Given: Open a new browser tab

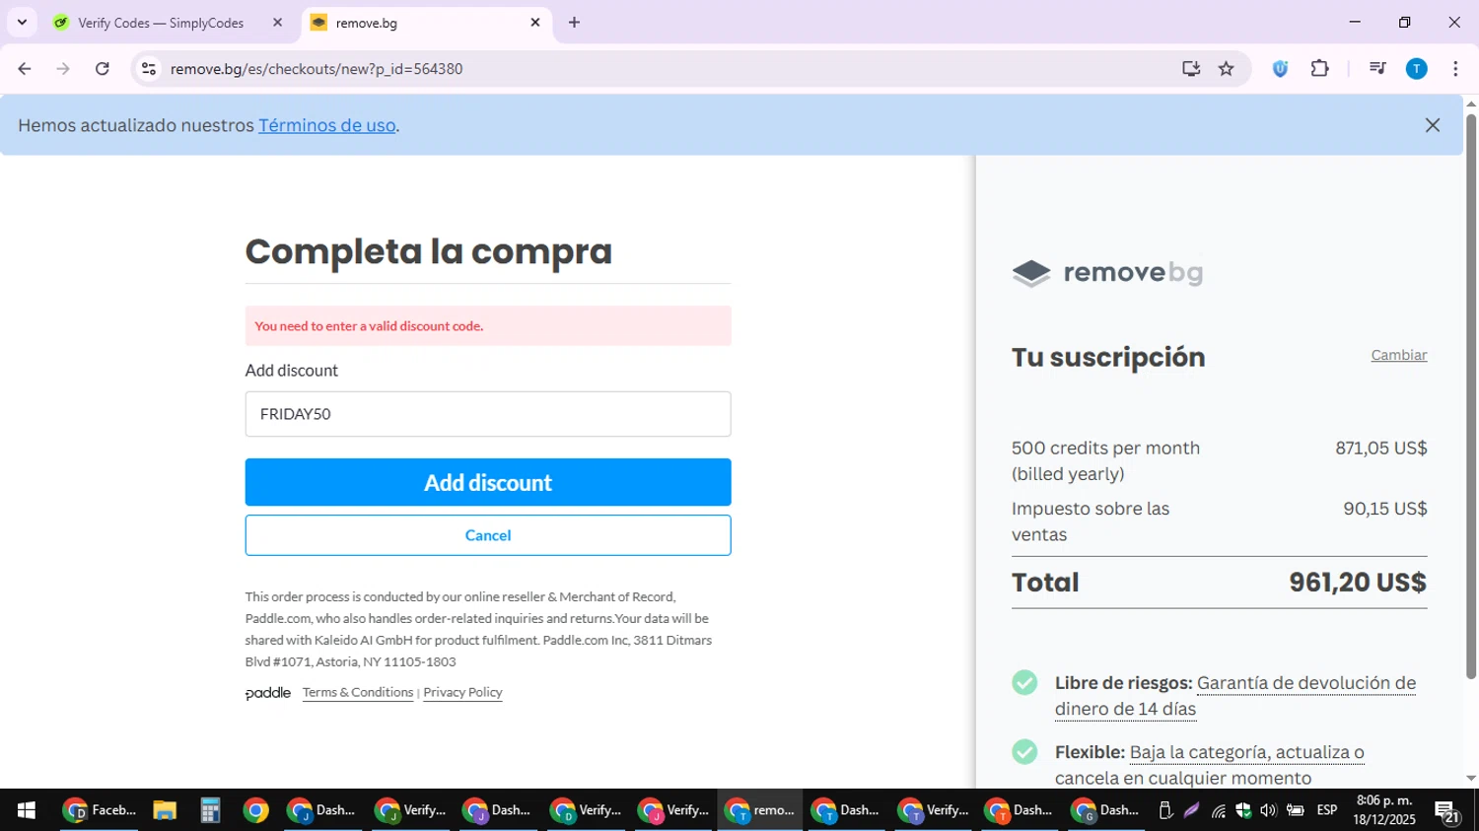Looking at the screenshot, I should (x=574, y=23).
